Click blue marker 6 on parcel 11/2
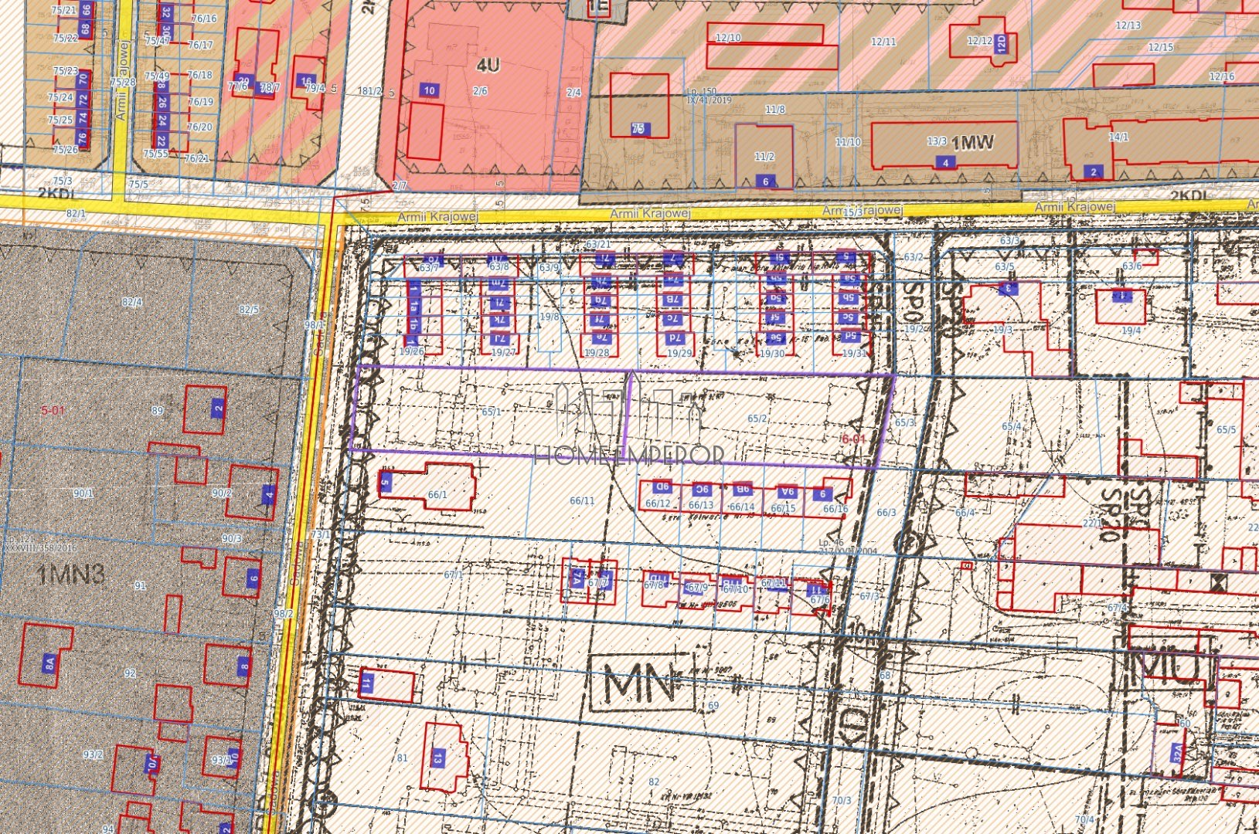Viewport: 1259px width, 834px height. (x=766, y=181)
